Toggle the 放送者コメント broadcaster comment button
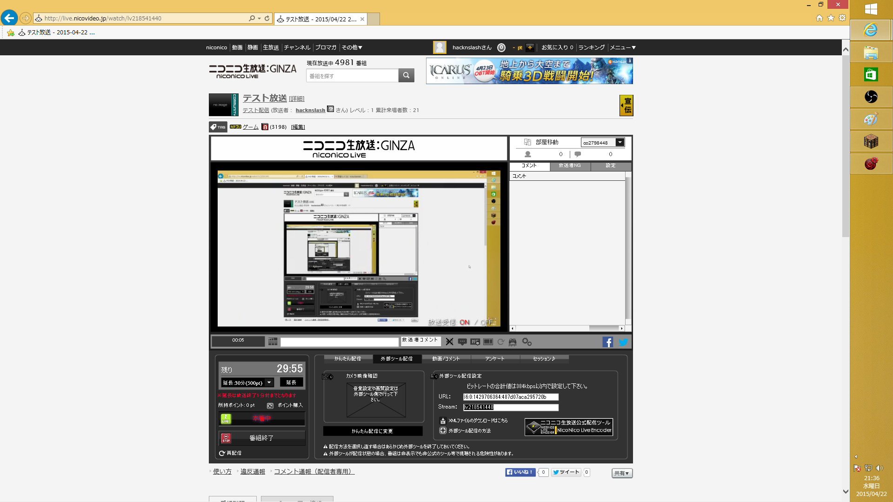Viewport: 893px width, 502px height. tap(420, 340)
